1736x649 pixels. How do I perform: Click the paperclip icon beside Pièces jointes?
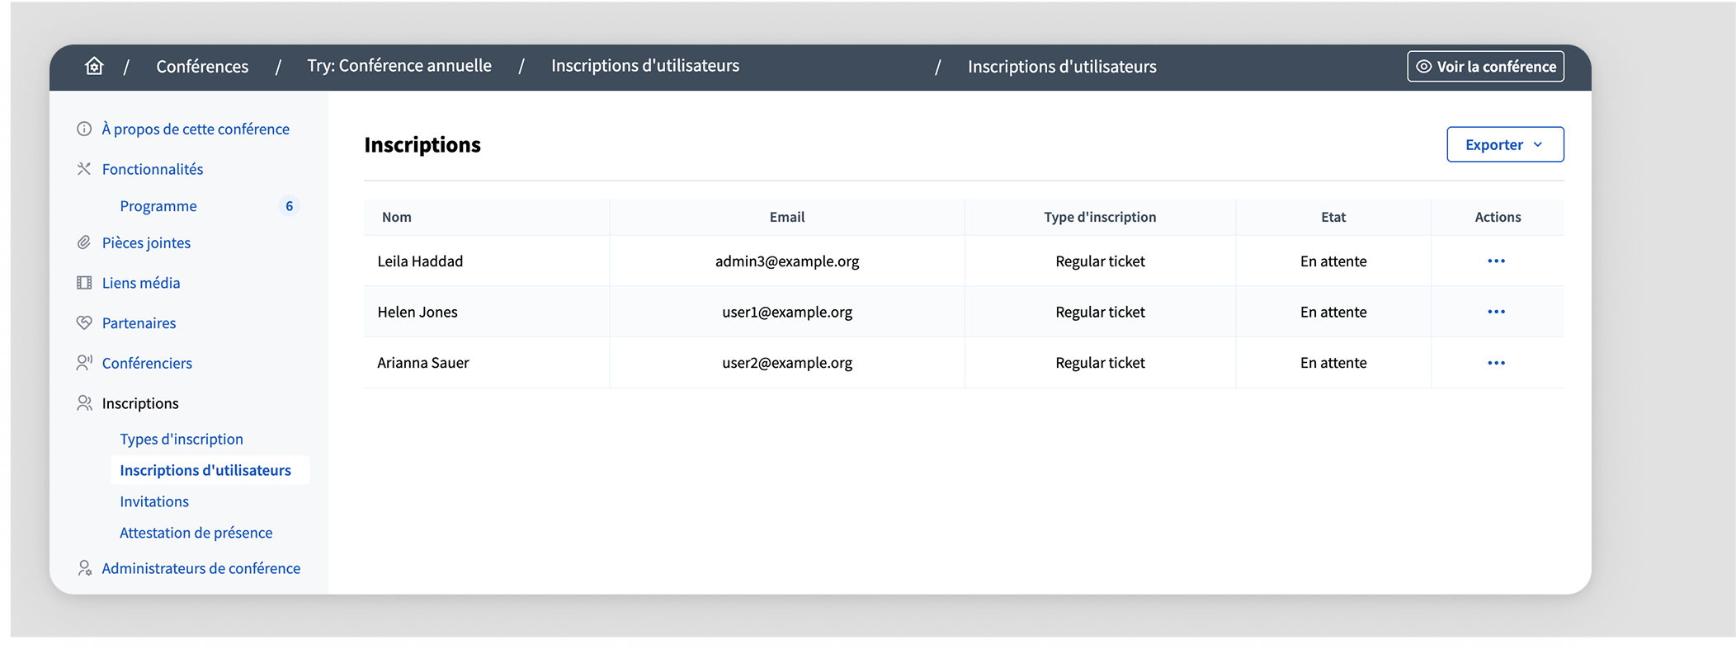[84, 242]
